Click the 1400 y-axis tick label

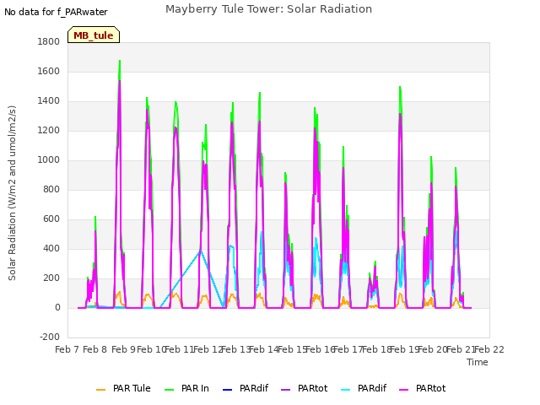point(49,101)
